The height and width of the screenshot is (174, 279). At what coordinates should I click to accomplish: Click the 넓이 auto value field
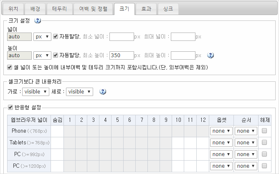pos(20,37)
